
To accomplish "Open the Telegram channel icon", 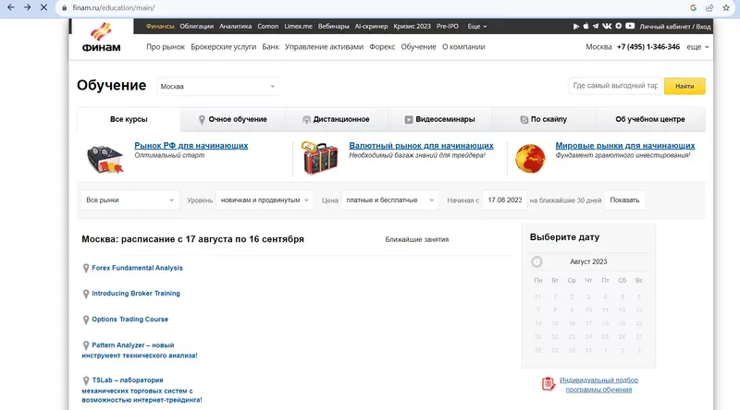I will click(x=596, y=26).
